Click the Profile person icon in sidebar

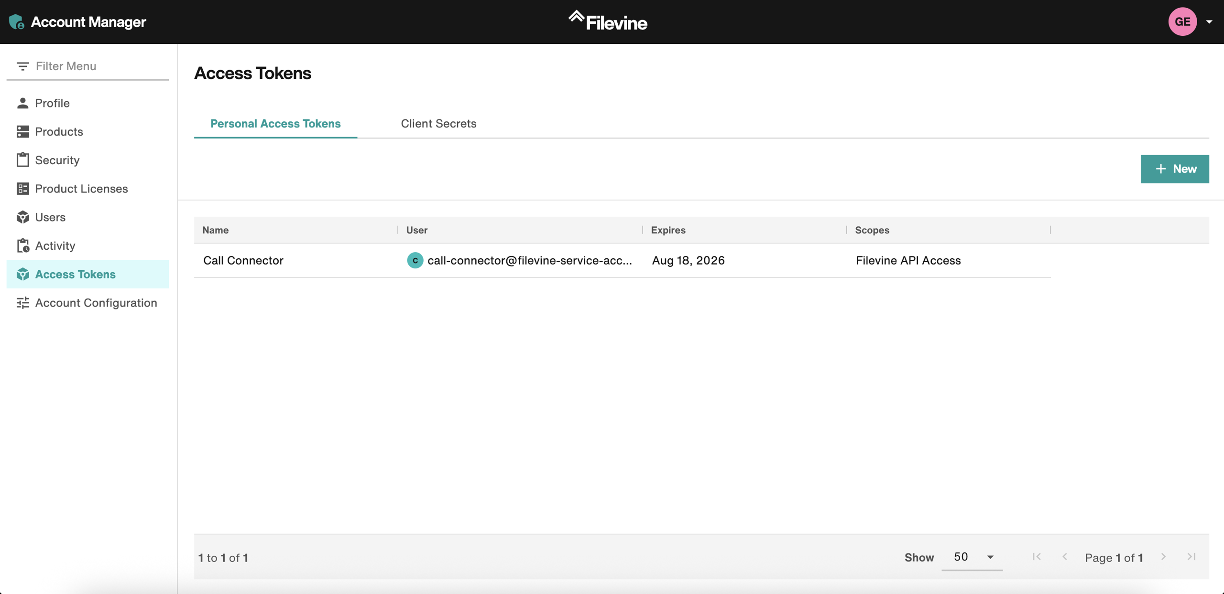(x=22, y=103)
